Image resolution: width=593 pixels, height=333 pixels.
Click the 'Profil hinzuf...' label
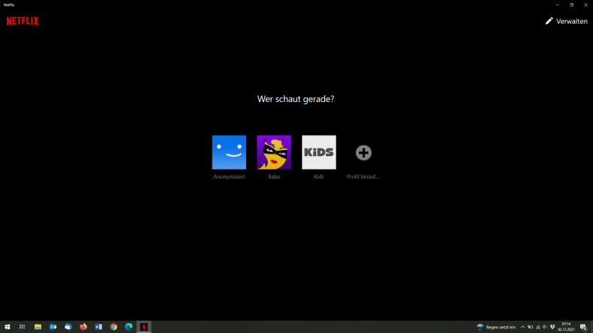[363, 177]
